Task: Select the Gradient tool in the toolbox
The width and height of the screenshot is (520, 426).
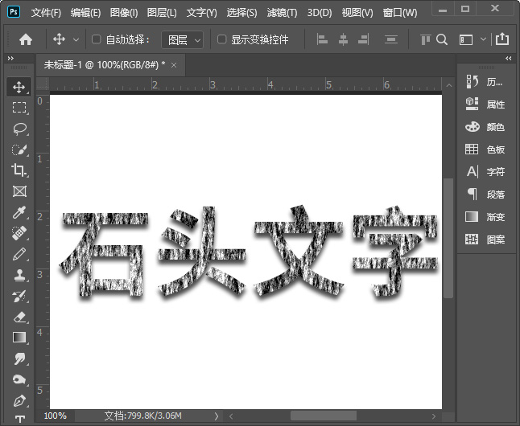Action: [19, 338]
